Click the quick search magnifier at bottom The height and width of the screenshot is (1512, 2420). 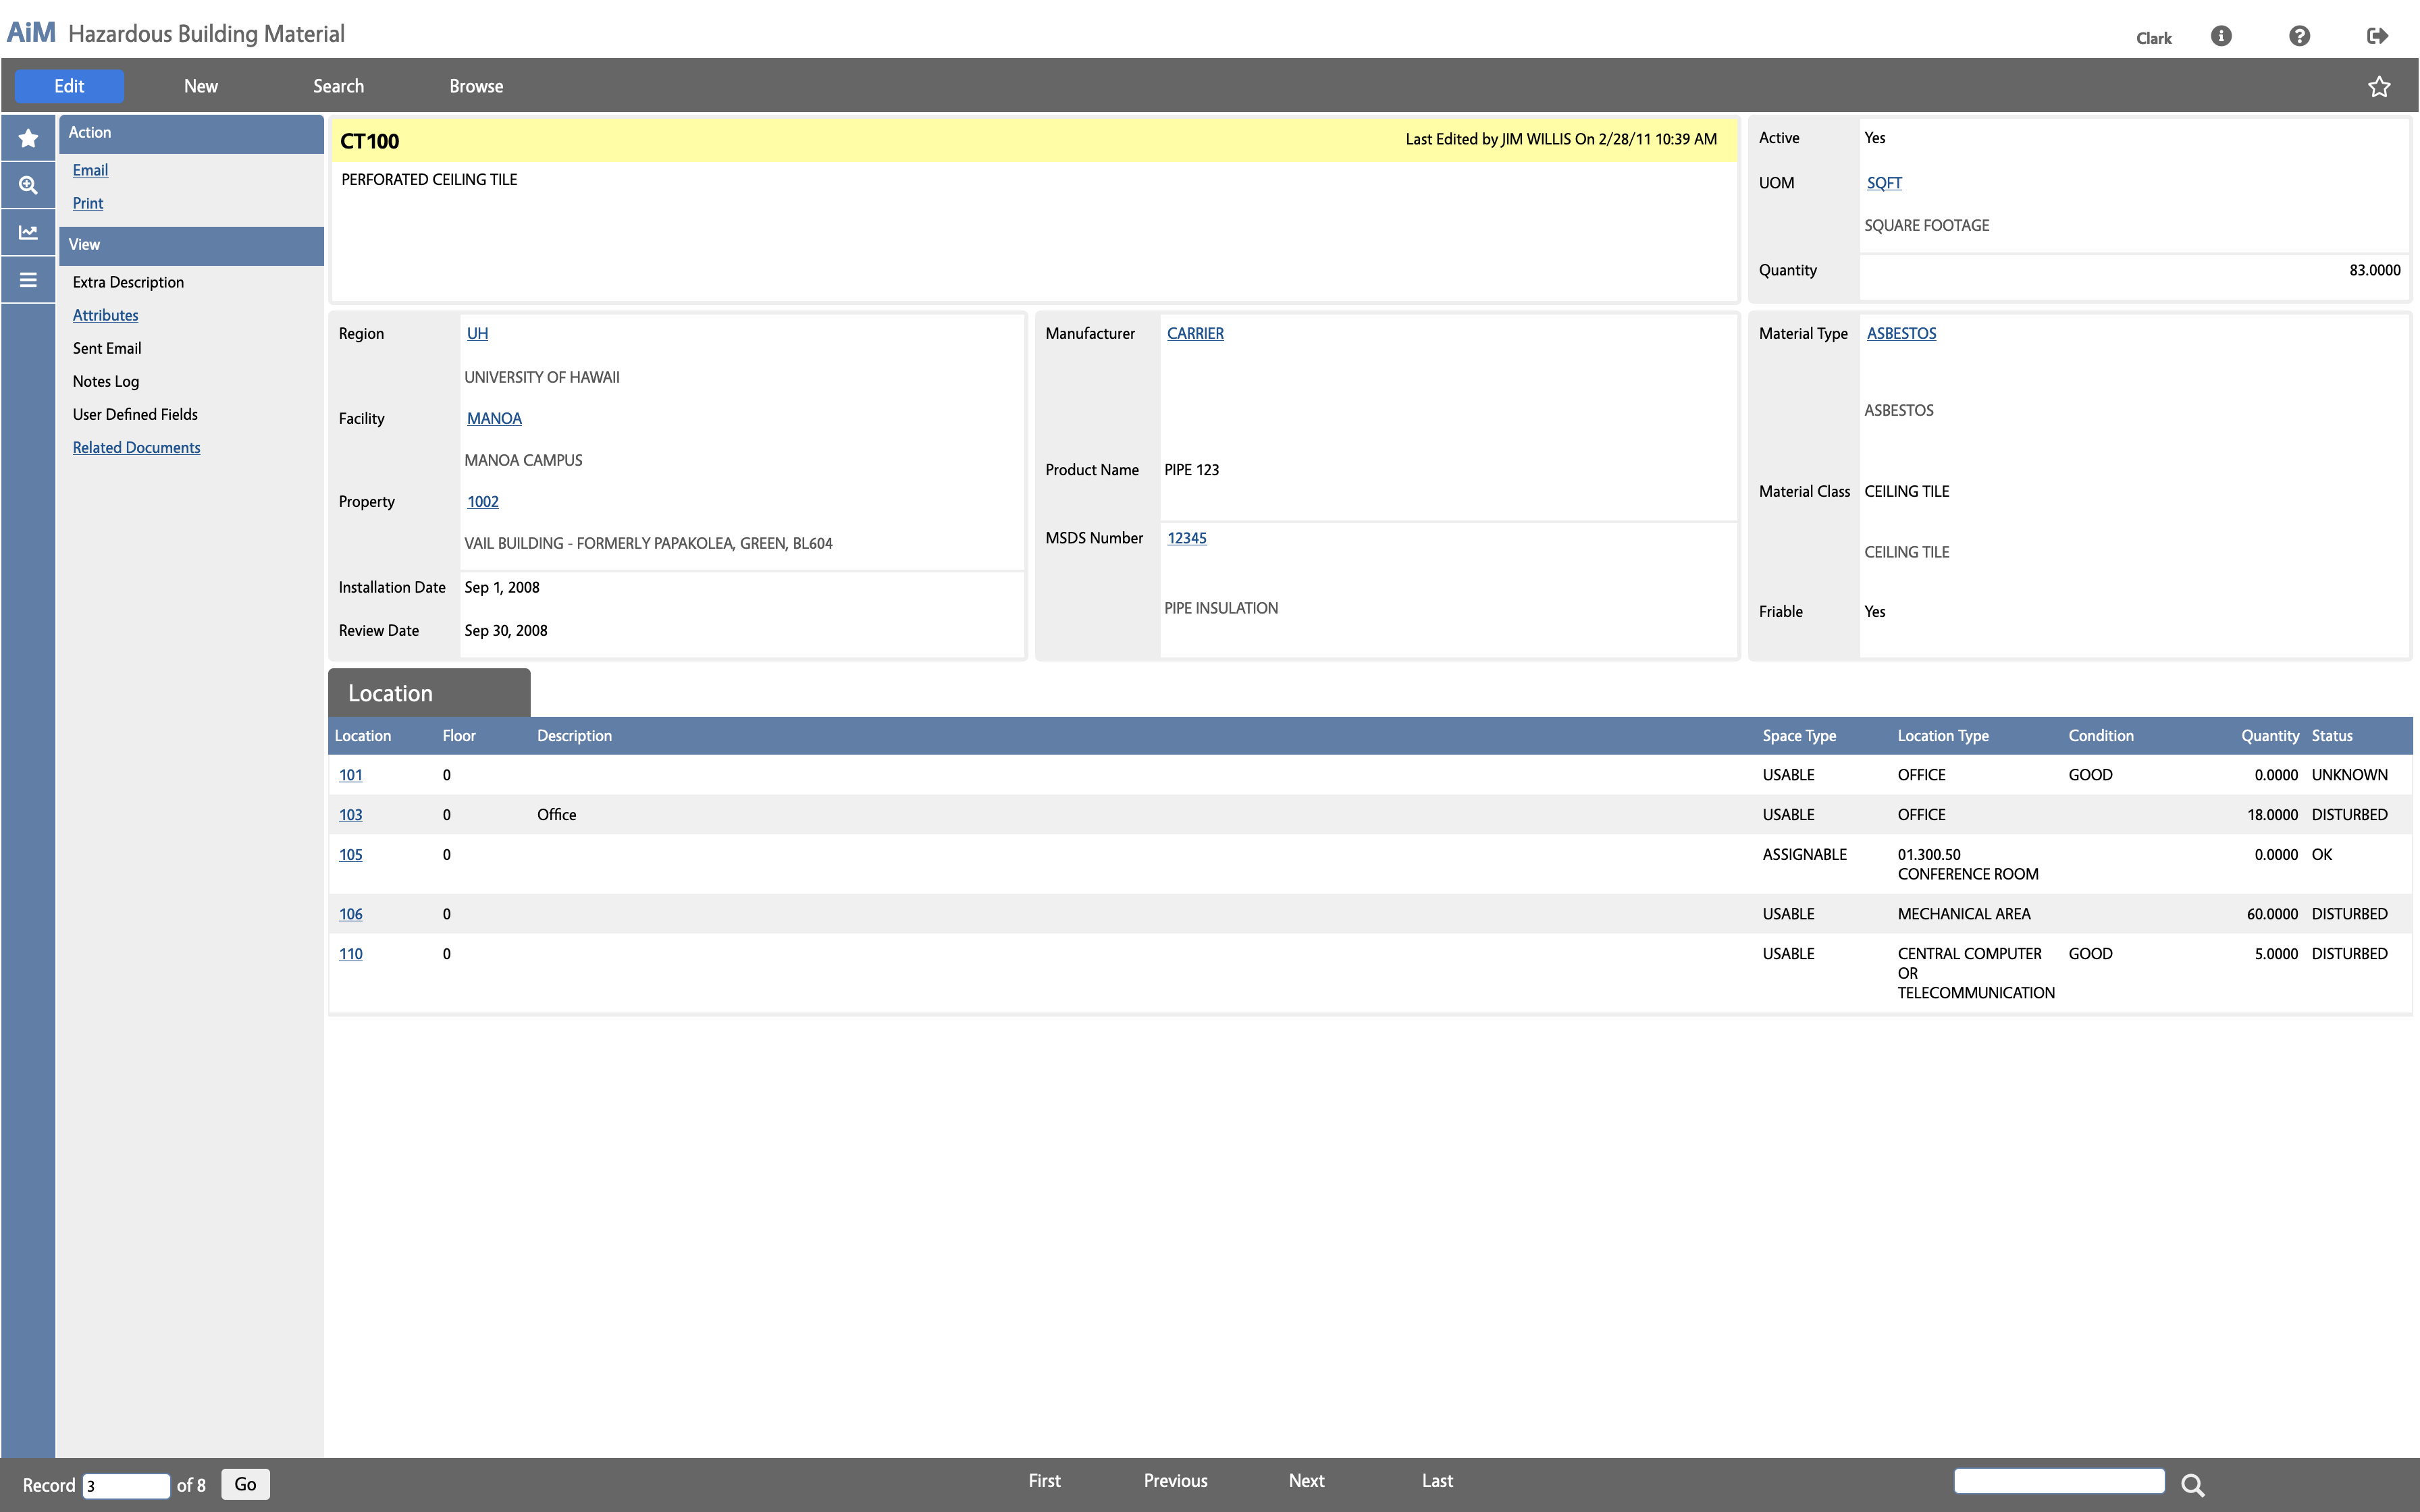click(2192, 1485)
